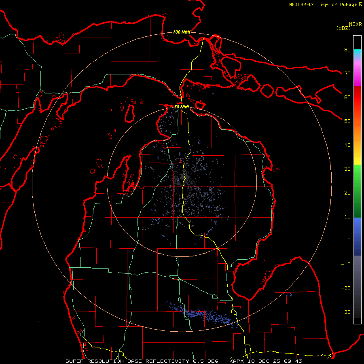Click the 60 value on the dBZ scale
Screen dimensions: 364x364
tap(347, 97)
